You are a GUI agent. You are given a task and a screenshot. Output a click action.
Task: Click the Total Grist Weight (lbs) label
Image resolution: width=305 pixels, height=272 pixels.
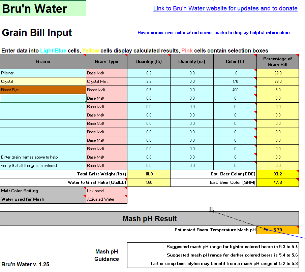(101, 174)
